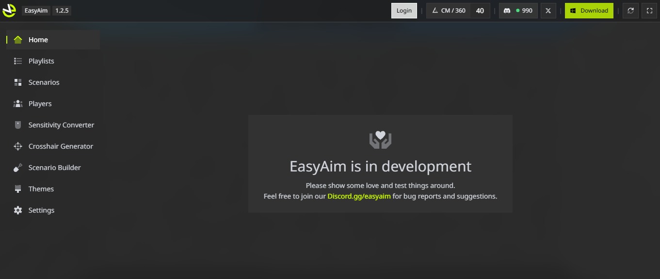Click the Discord member count 990
This screenshot has width=660, height=279.
tap(527, 11)
